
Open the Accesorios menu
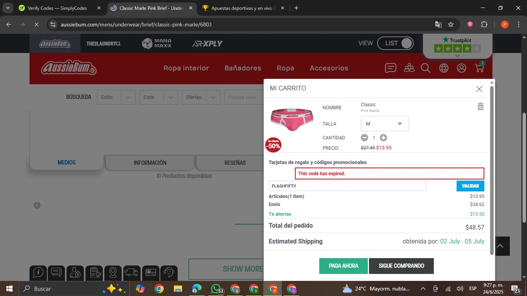click(x=329, y=68)
